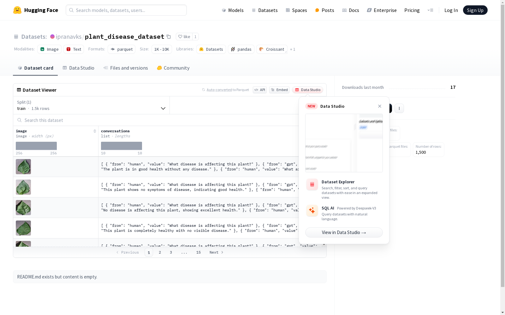This screenshot has height=315, width=505.
Task: Click the 1K - 10K size tag
Action: pyautogui.click(x=162, y=49)
